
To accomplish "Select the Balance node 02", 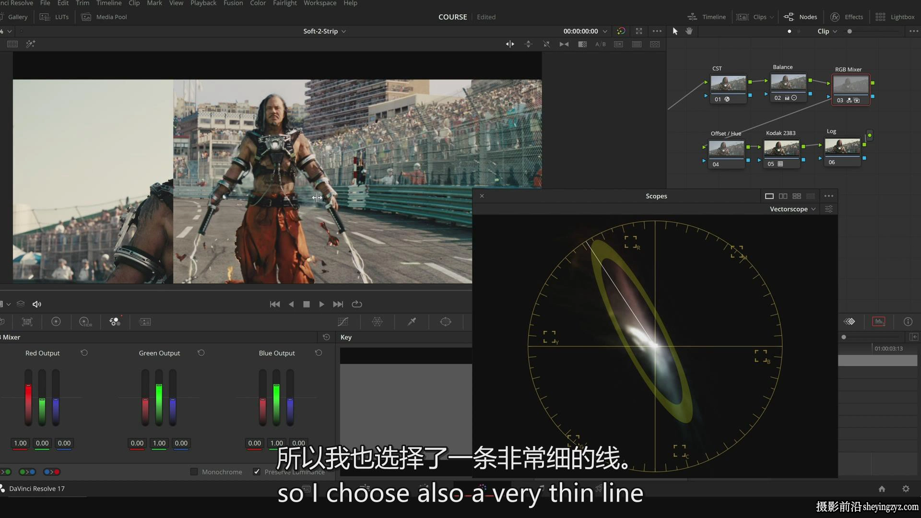I will (789, 87).
